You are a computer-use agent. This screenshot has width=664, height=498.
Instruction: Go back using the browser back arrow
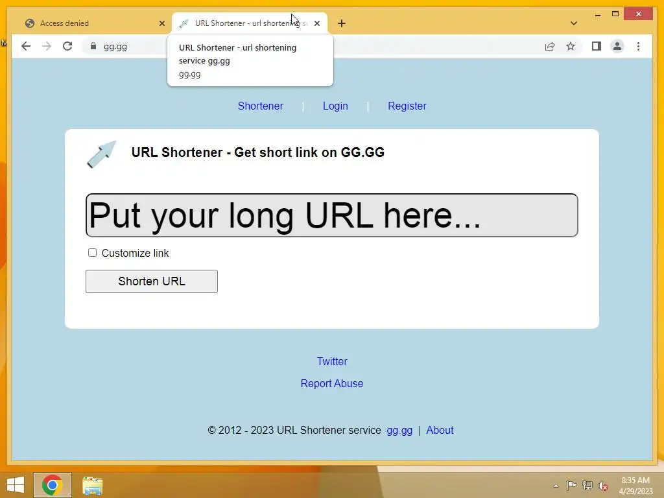[26, 46]
